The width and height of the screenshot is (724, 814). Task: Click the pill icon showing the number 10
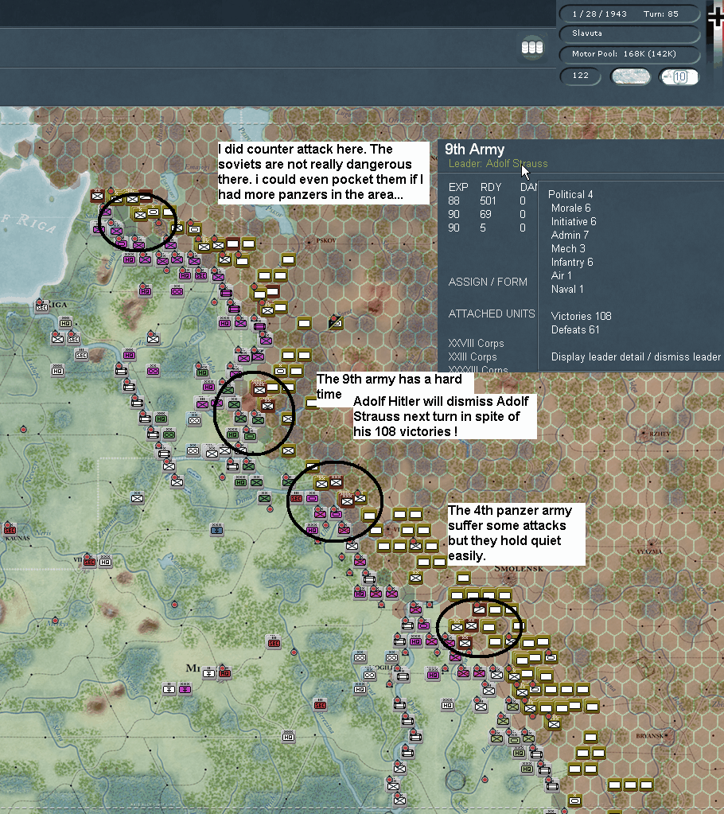(679, 77)
